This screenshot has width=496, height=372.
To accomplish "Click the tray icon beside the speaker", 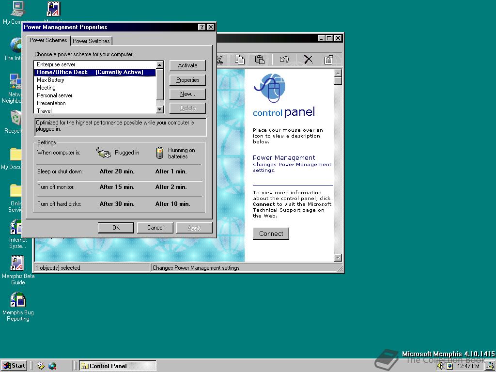I will [449, 366].
